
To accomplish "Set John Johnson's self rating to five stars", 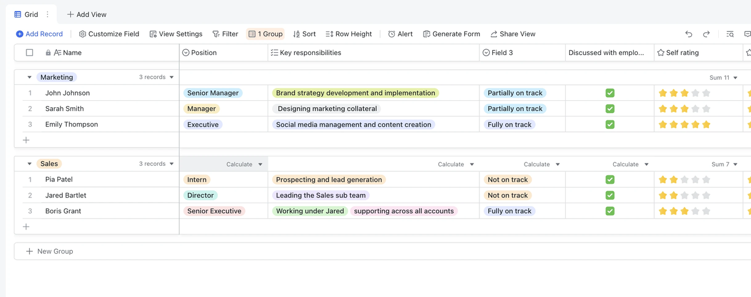I will [x=706, y=93].
